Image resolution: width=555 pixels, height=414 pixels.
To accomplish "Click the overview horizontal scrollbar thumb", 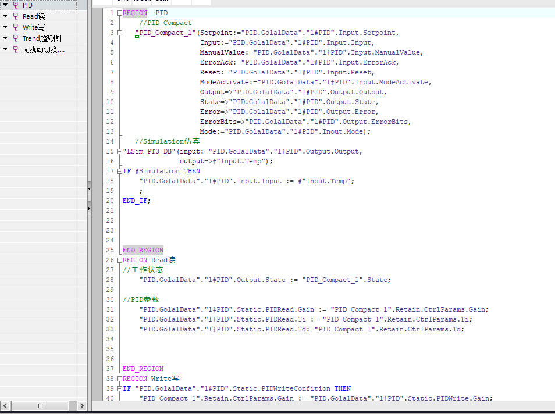I will [40, 405].
